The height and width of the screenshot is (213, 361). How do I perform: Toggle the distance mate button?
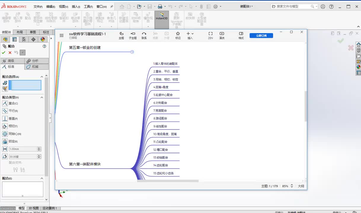point(5,149)
